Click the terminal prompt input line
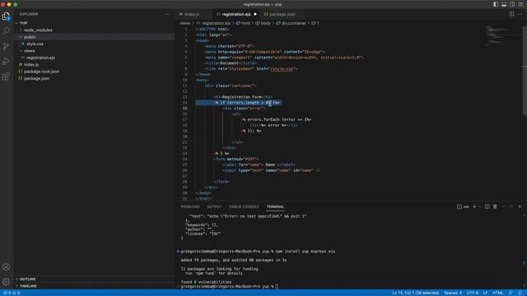 coord(277,287)
